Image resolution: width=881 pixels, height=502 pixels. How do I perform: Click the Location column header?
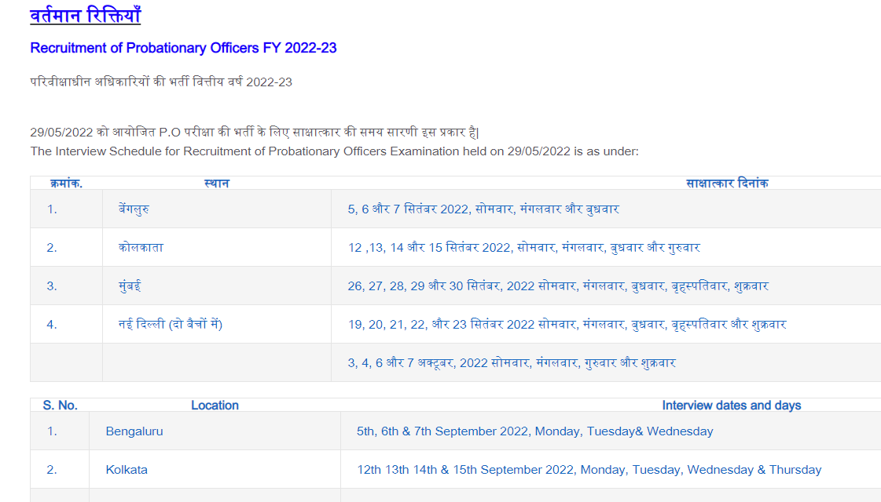pyautogui.click(x=215, y=406)
